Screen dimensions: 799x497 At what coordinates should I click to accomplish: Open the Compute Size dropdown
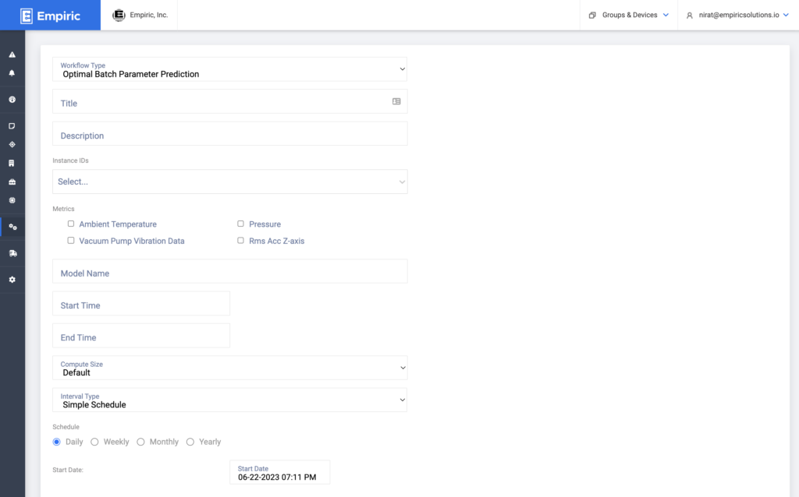[x=230, y=368]
